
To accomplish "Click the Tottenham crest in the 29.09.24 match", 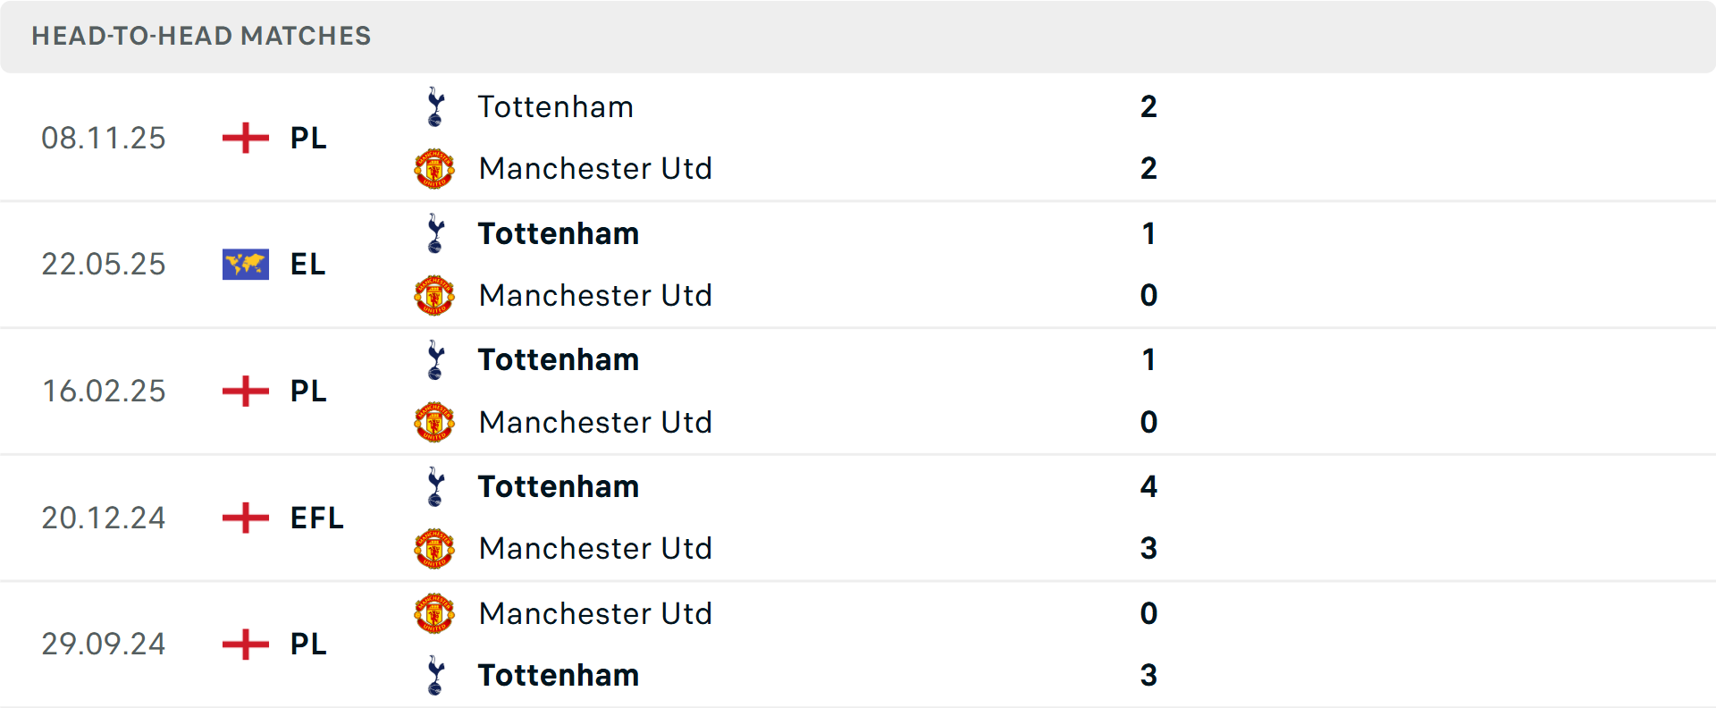I will point(435,675).
